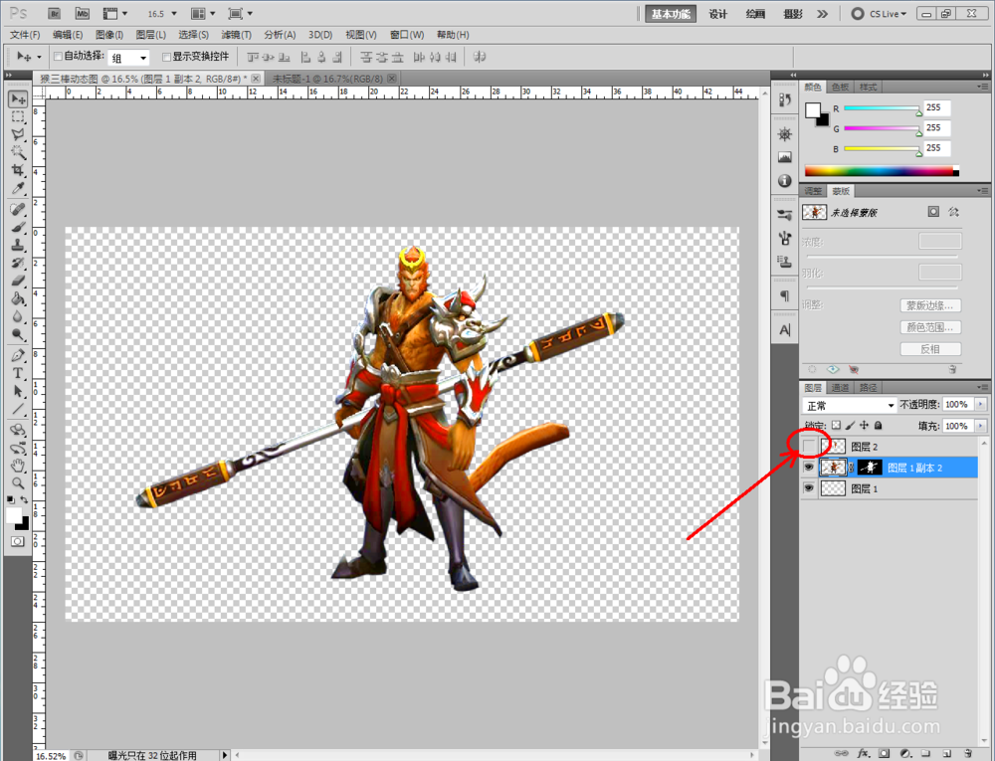995x761 pixels.
Task: Toggle Quick Mask mode icon
Action: pos(17,541)
